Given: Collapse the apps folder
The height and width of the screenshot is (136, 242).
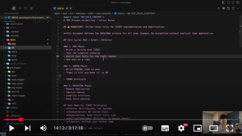Looking at the screenshot, I should (4, 40).
